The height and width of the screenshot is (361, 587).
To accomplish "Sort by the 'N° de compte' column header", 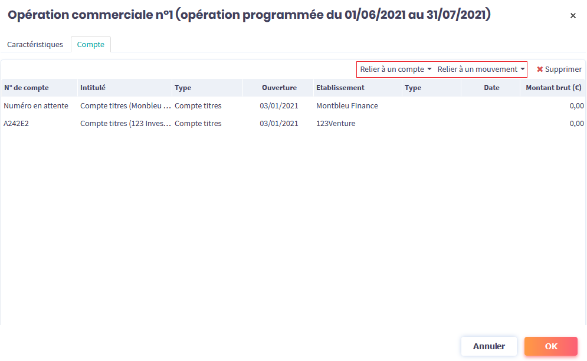I will pos(27,88).
